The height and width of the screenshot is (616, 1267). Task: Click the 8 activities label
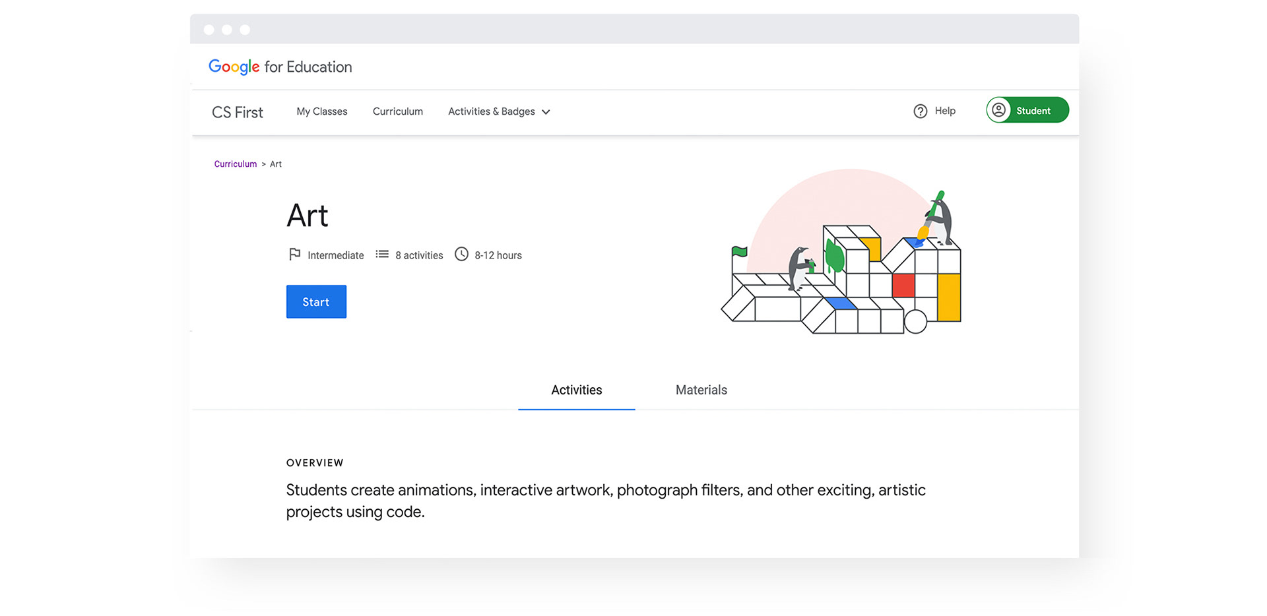(x=419, y=255)
